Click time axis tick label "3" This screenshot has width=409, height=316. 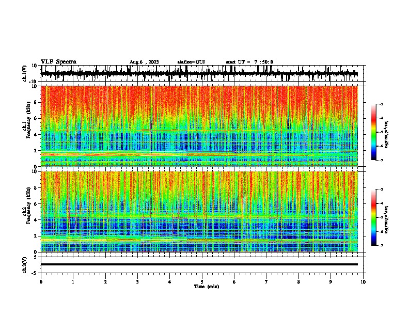[x=137, y=282]
